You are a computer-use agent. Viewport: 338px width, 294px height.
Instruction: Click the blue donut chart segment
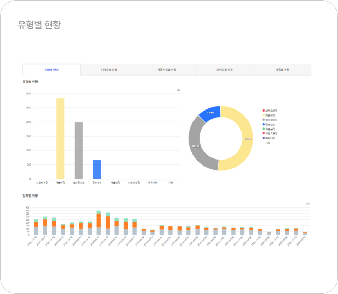210,113
